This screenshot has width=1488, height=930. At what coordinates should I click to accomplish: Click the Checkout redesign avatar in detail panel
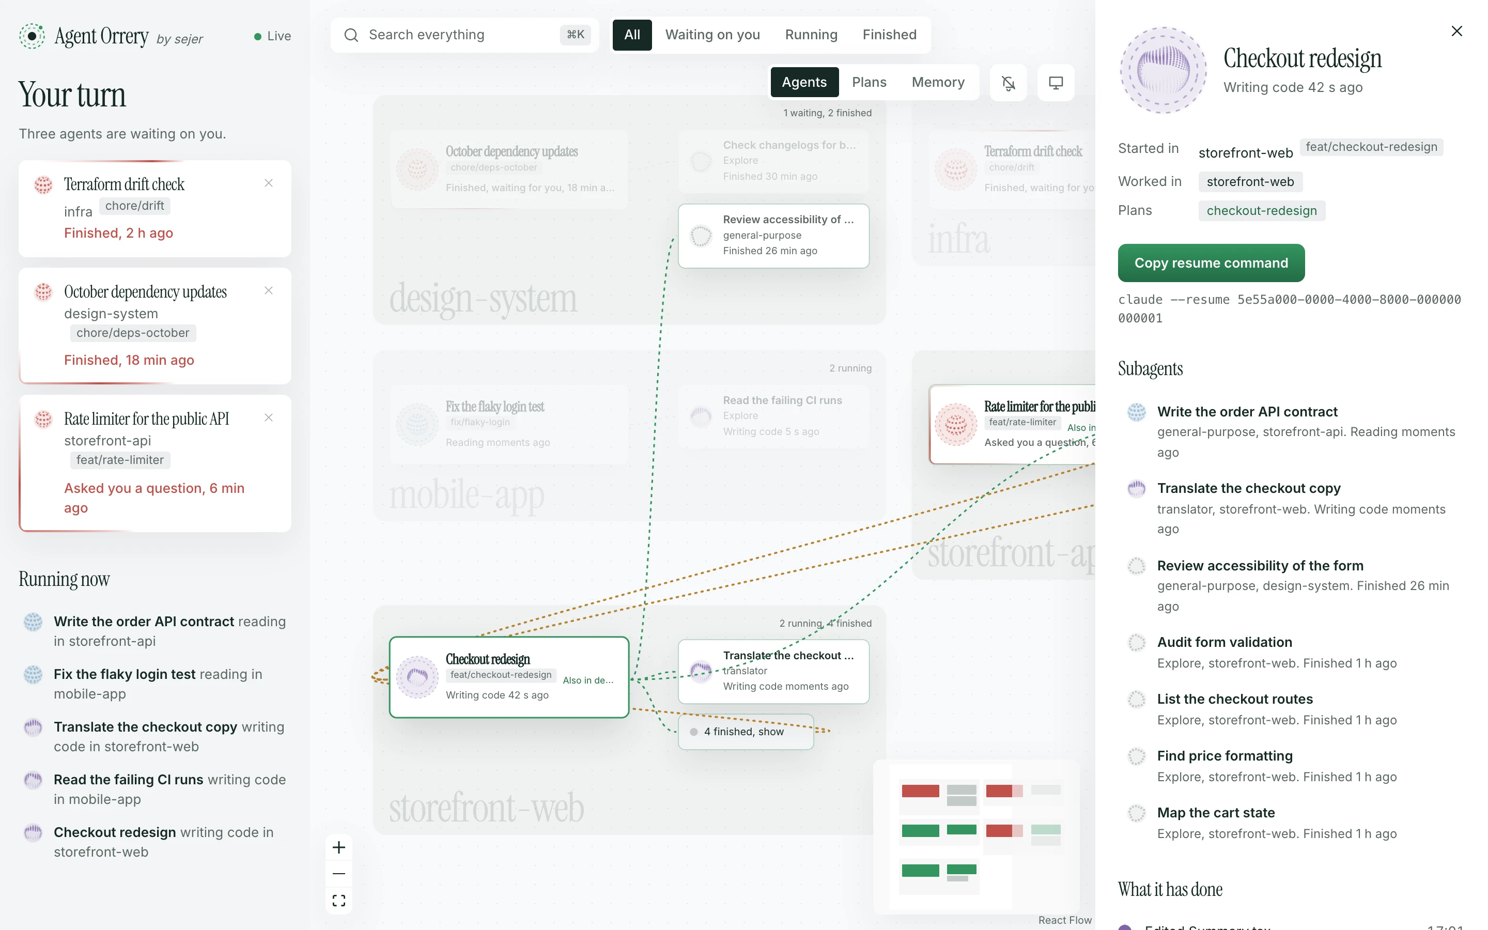(x=1163, y=70)
